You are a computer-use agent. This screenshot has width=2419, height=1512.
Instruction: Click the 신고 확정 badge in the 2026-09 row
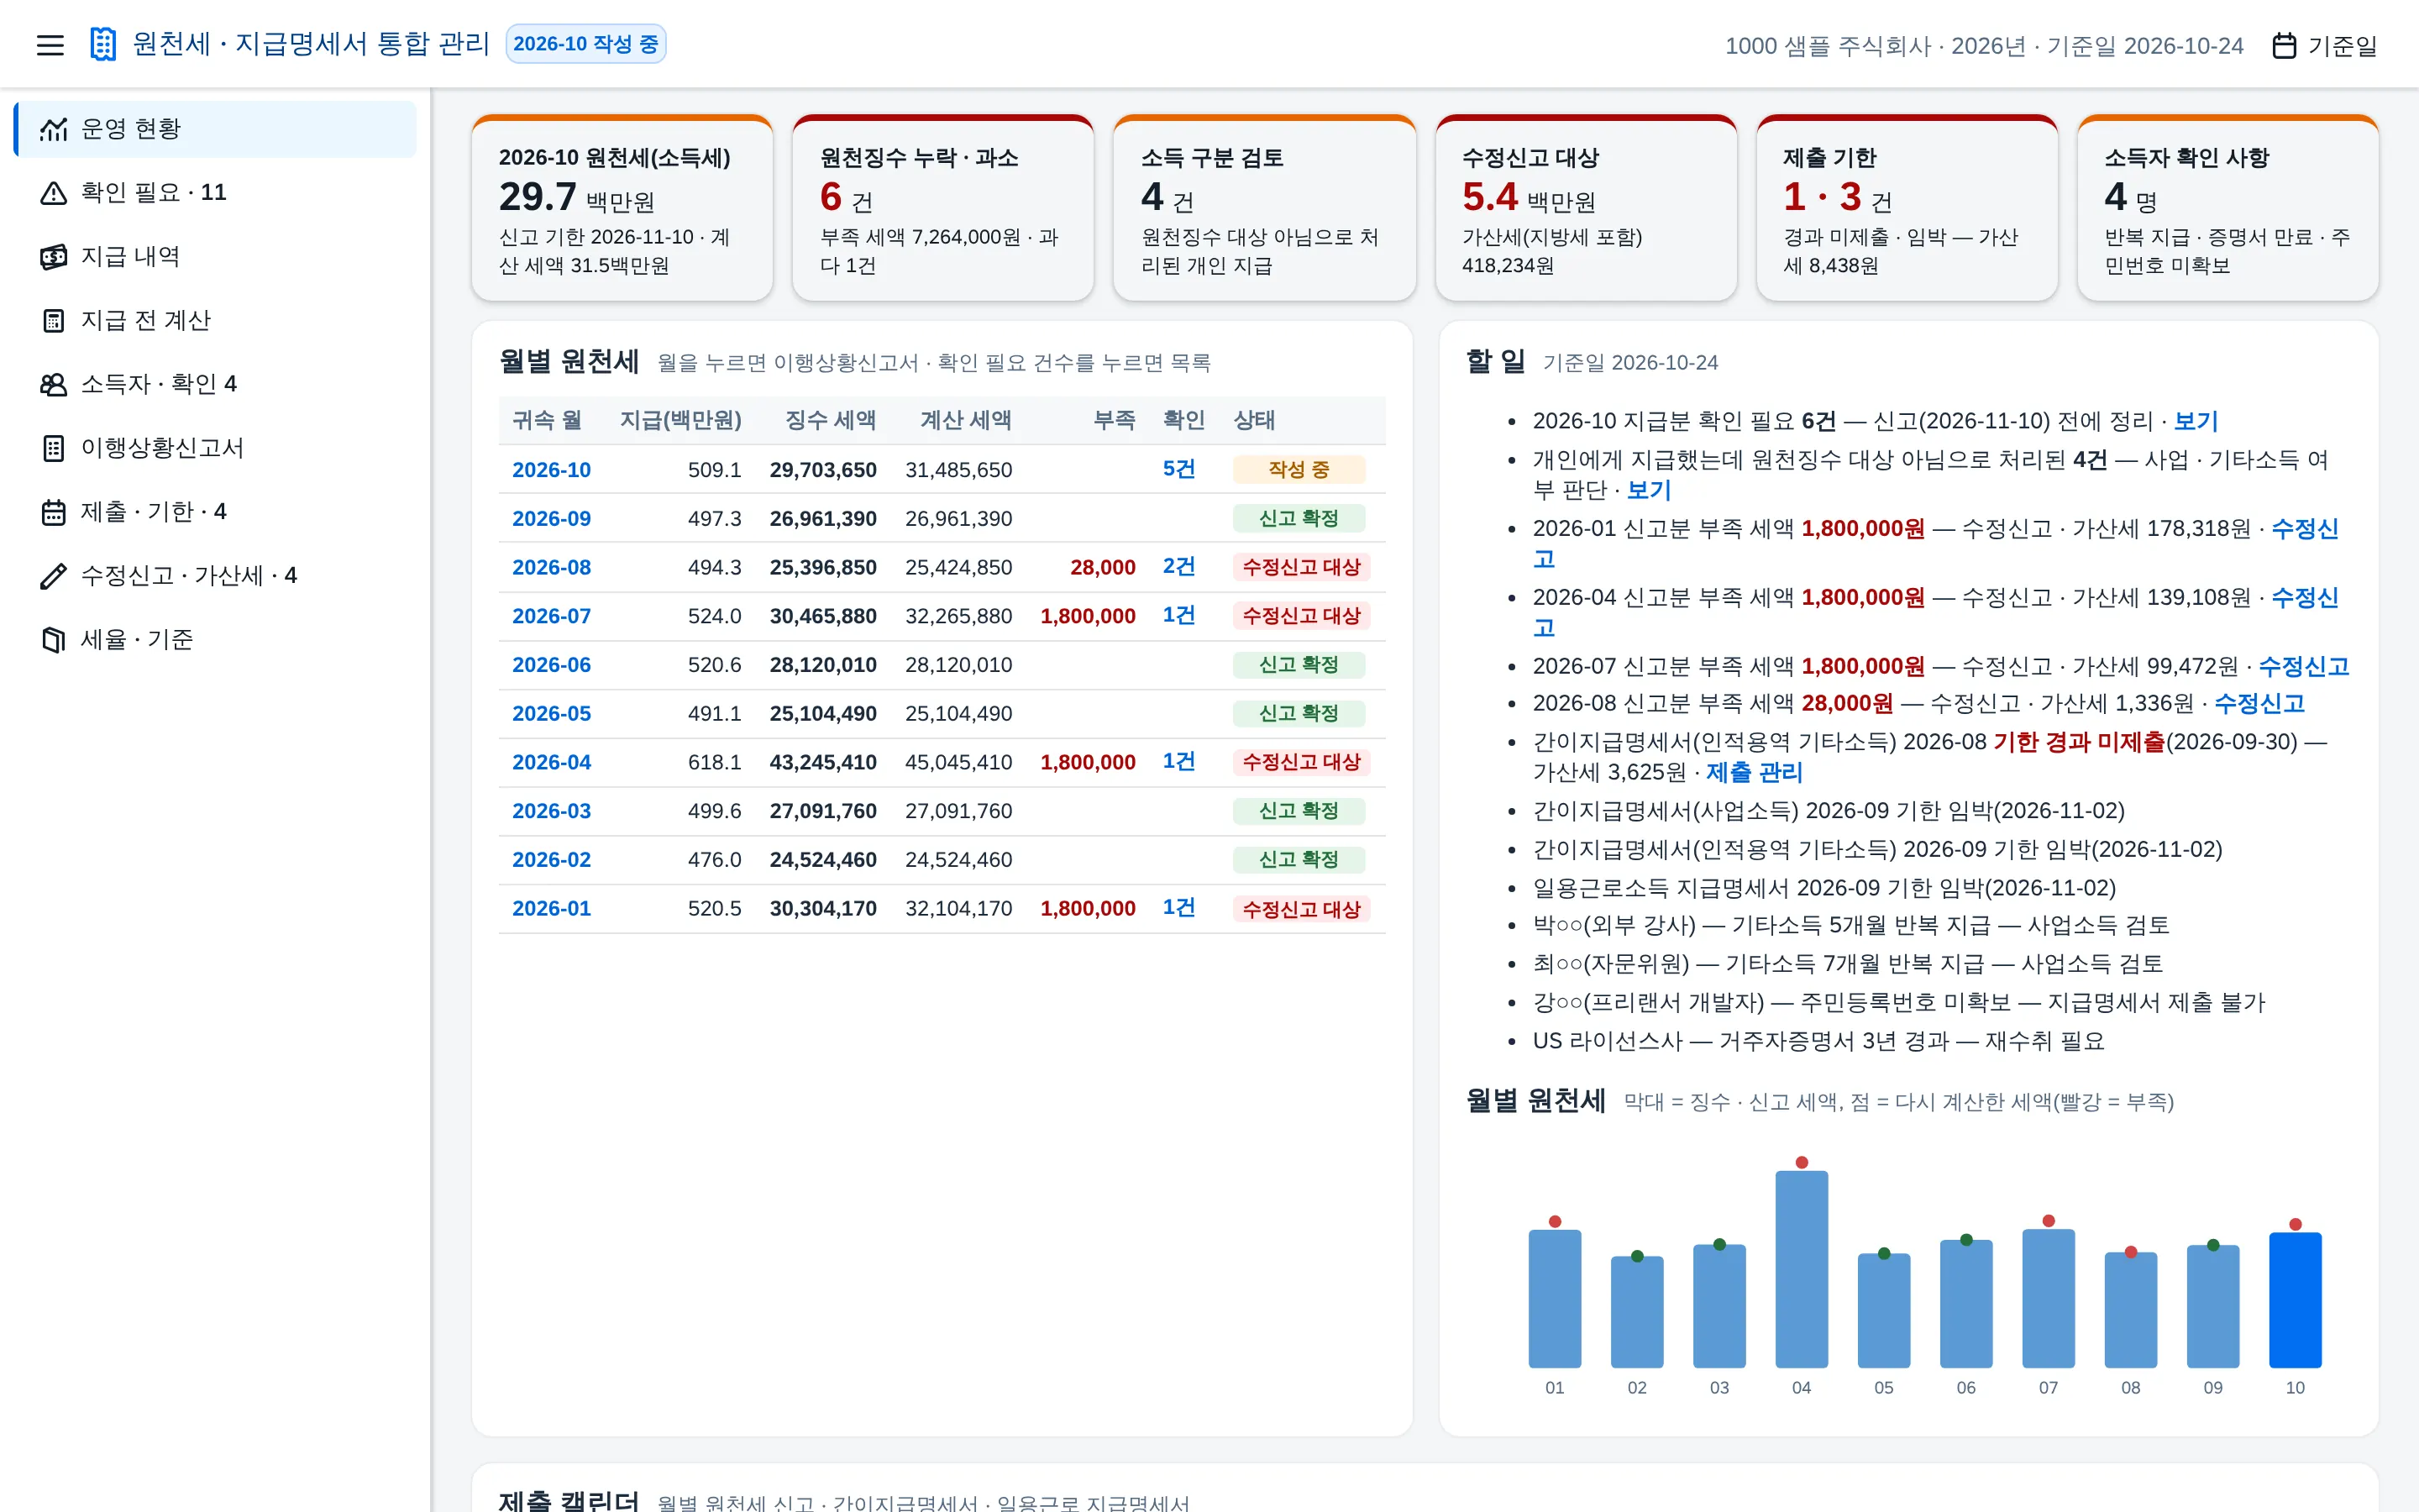click(x=1299, y=518)
